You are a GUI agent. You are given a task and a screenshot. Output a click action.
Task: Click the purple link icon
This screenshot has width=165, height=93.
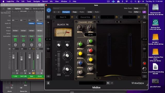point(144,12)
